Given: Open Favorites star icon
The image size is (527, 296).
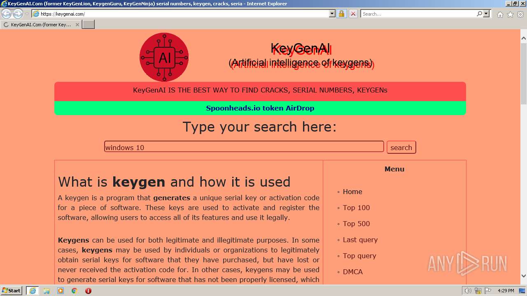Looking at the screenshot, I should tap(510, 14).
